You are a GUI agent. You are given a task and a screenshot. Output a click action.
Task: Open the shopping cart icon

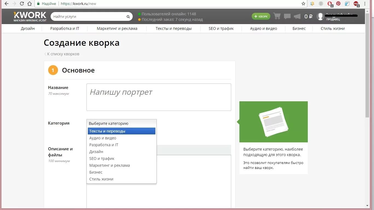tap(277, 16)
